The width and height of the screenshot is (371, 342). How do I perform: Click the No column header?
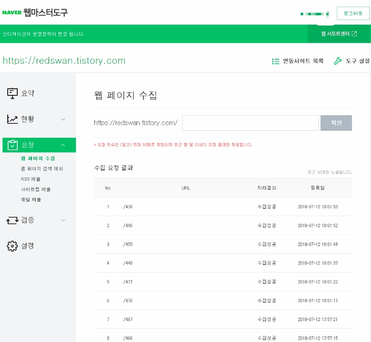(x=108, y=188)
